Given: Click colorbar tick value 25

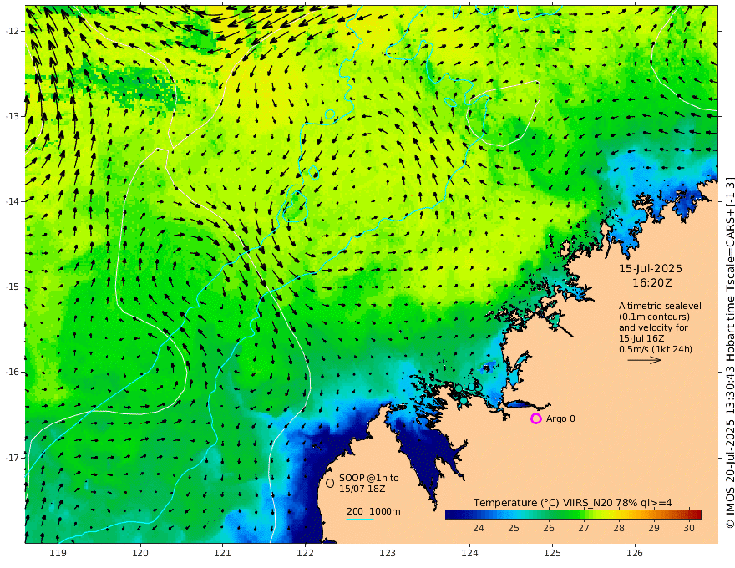Looking at the screenshot, I should (514, 528).
